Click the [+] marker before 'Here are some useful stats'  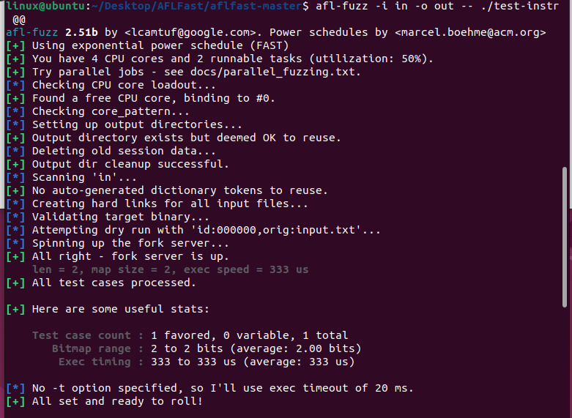point(15,310)
